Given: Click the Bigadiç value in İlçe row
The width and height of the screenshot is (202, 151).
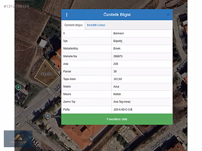Looking at the screenshot, I should coord(118,41).
